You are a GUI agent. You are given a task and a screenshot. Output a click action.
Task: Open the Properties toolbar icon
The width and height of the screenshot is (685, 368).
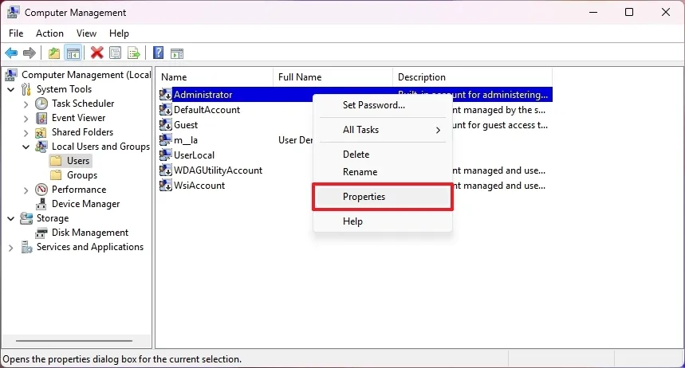tap(116, 53)
